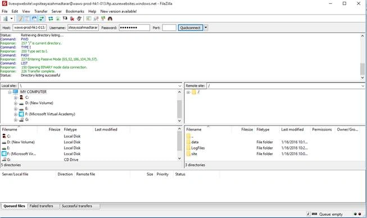Toggle the transfer queue display
This screenshot has width=367, height=218.
(x=42, y=18)
